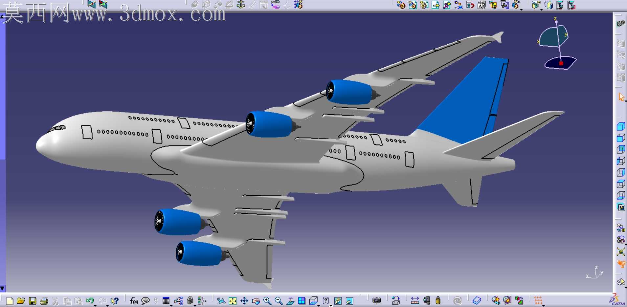The height and width of the screenshot is (307, 627).
Task: Click the Zoom Out magnifier
Action: tap(279, 301)
